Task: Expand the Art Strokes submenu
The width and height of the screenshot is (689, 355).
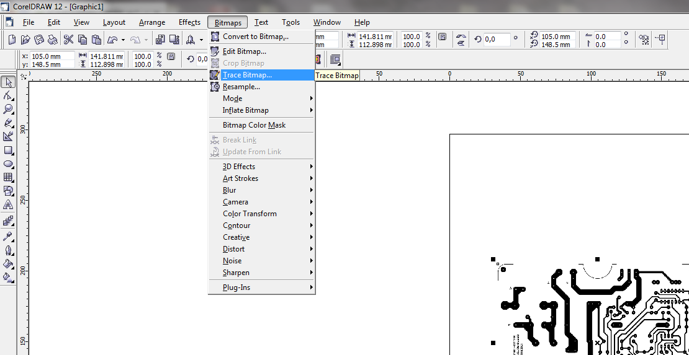Action: [261, 178]
